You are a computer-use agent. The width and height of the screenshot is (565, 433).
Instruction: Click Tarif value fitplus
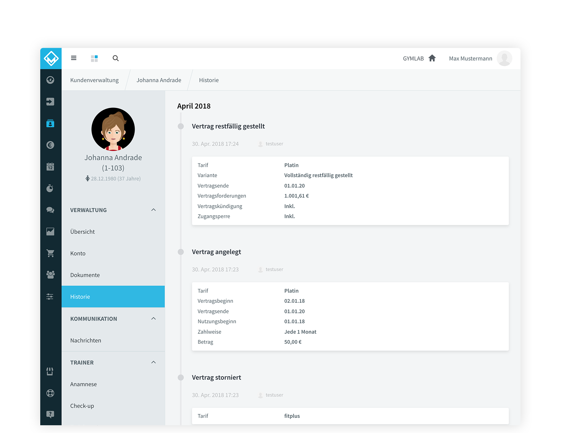[292, 416]
